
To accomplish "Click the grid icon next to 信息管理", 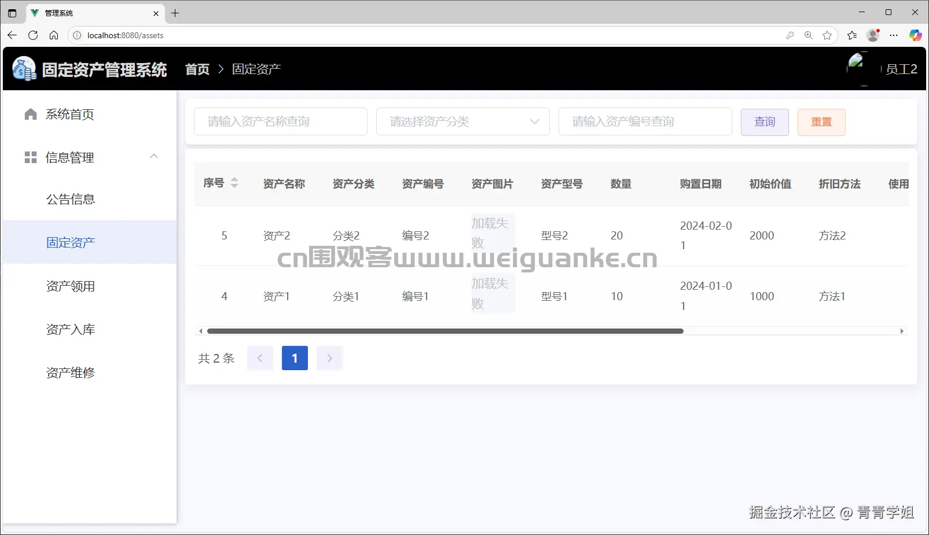I will (x=30, y=157).
